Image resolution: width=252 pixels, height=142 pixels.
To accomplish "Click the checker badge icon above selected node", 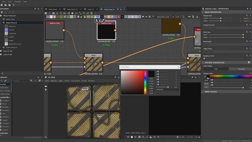I will point(102,21).
